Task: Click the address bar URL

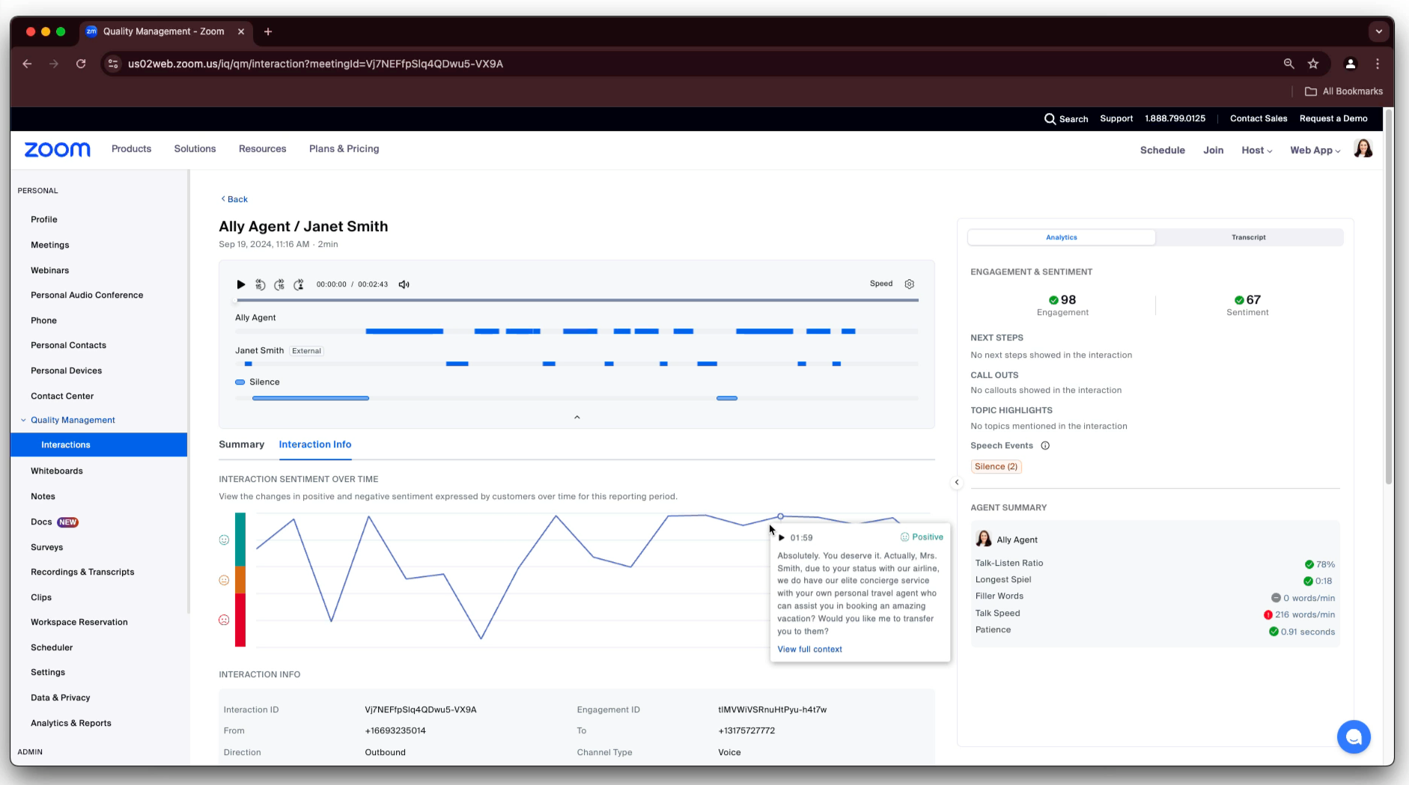Action: coord(315,64)
